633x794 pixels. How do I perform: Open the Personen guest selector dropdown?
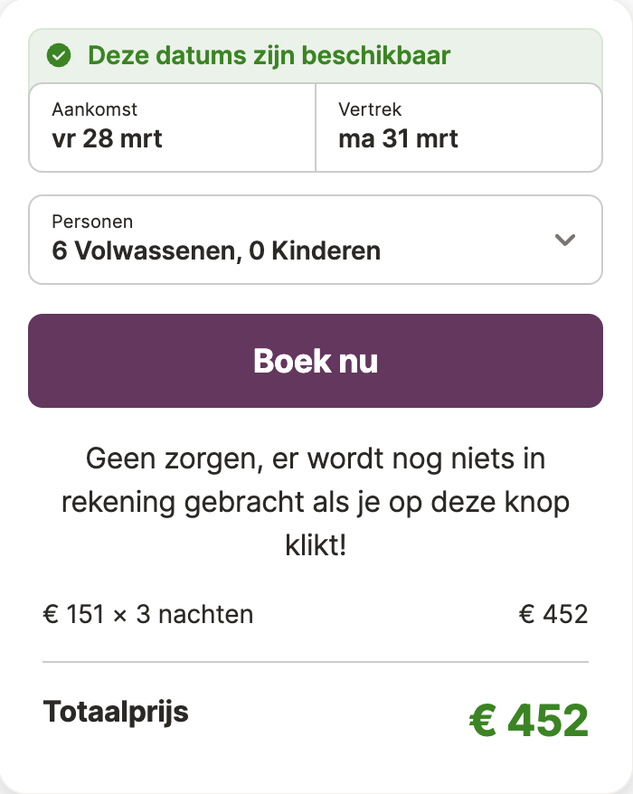(x=316, y=240)
